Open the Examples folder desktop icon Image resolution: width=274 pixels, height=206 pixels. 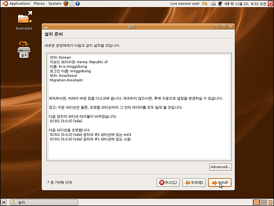[x=24, y=21]
